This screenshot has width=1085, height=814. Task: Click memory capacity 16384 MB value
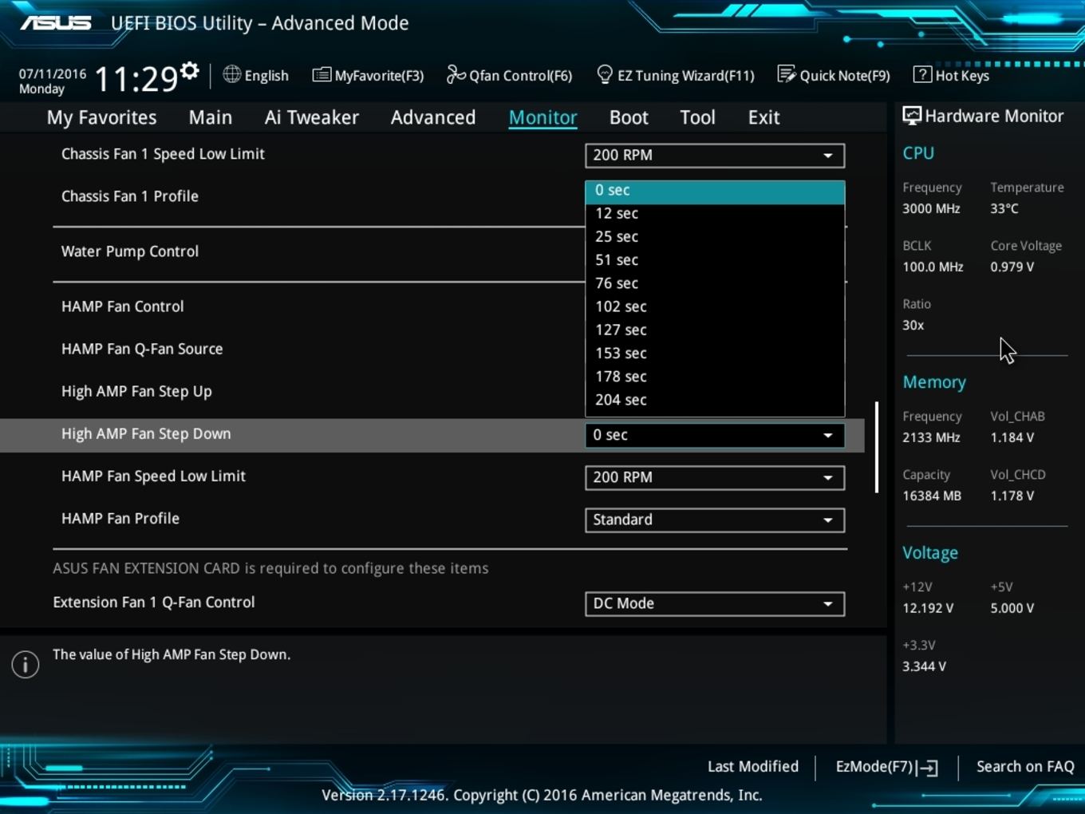click(932, 496)
